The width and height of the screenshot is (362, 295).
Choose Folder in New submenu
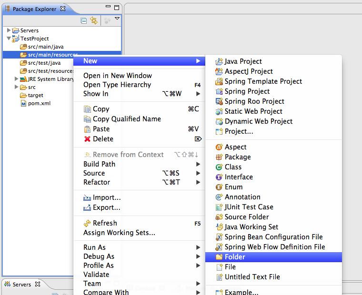(273, 257)
